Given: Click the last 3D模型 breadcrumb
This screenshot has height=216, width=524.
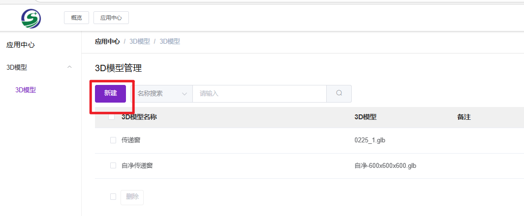Looking at the screenshot, I should (x=170, y=42).
